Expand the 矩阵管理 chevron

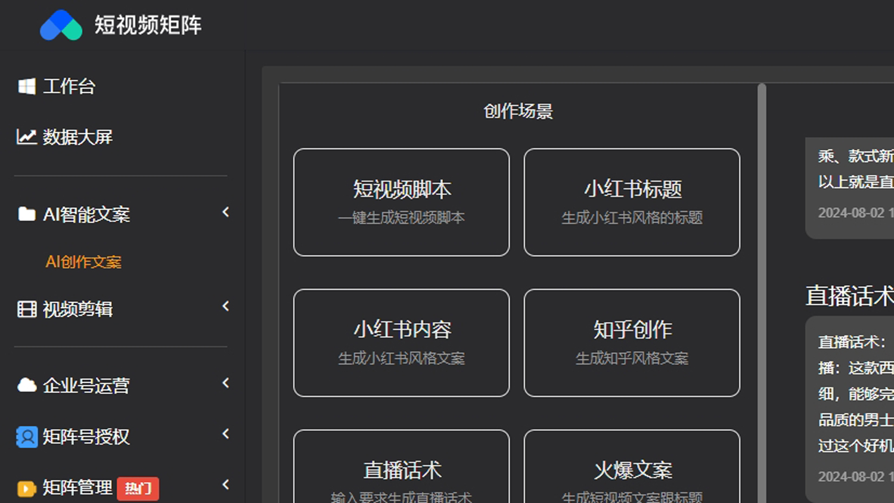click(225, 485)
